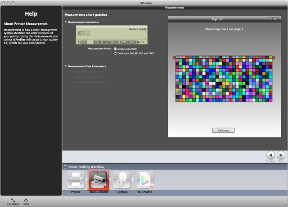Screen dimensions: 288x207
Task: Collapse the Measurement Instrument section
Action: click(x=66, y=22)
